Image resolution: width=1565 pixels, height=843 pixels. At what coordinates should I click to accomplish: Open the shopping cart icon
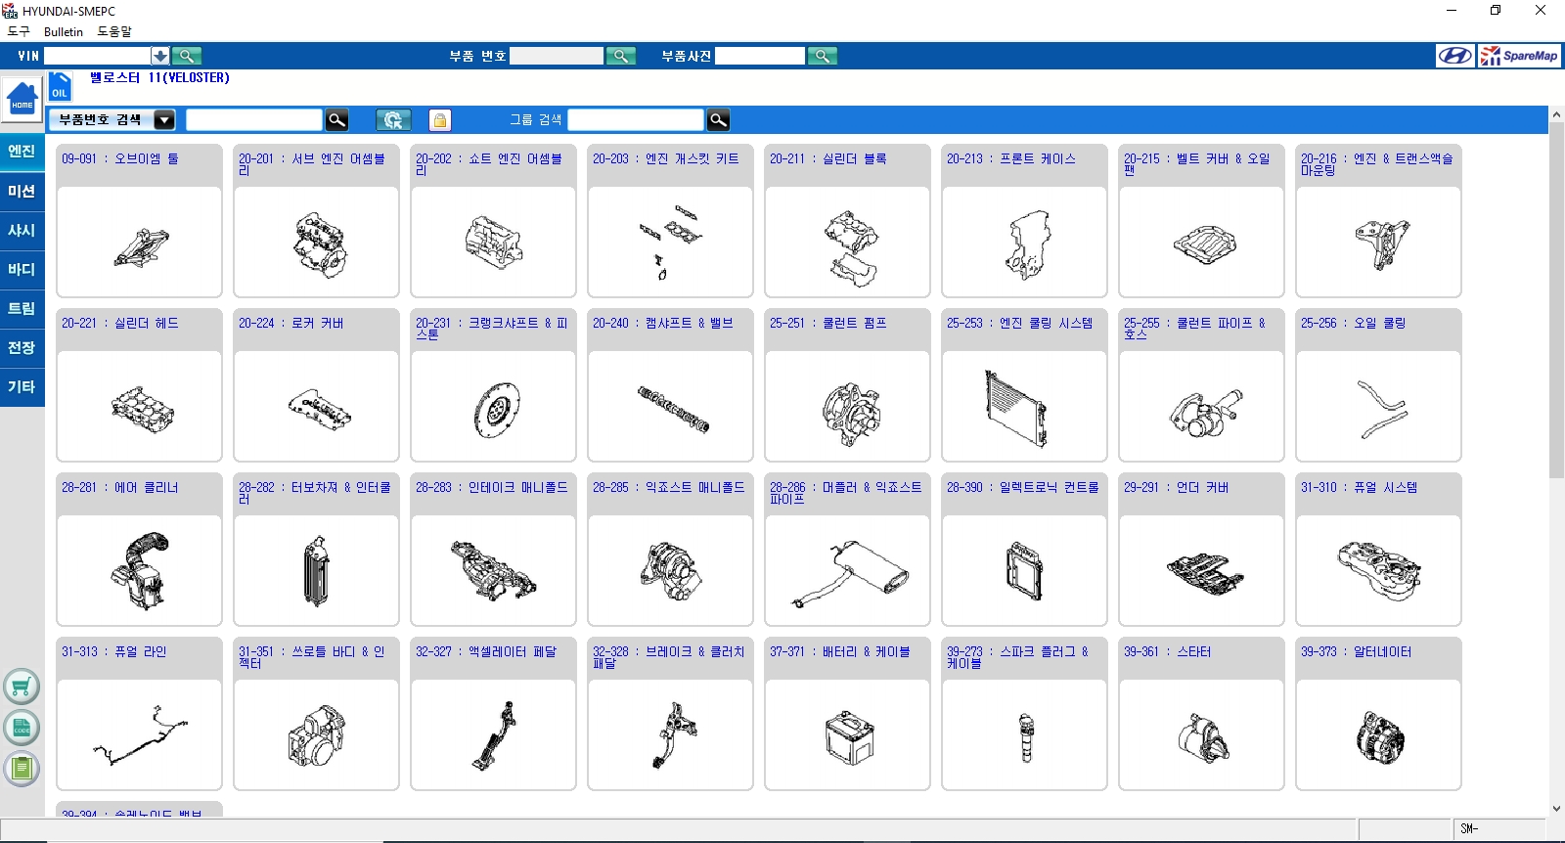[22, 687]
